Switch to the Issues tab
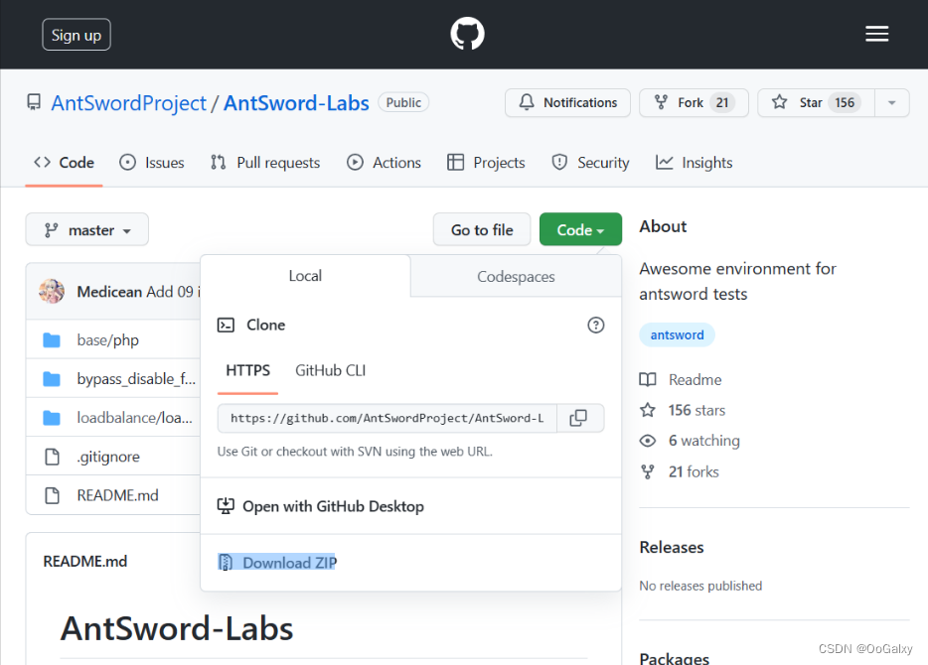Viewport: 928px width, 665px height. click(x=152, y=163)
